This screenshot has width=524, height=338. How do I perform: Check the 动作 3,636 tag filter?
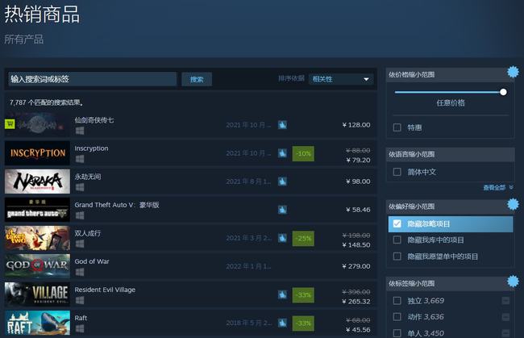pyautogui.click(x=397, y=316)
